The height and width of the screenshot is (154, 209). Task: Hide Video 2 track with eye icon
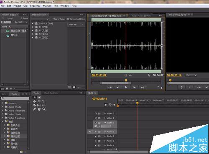(96, 118)
